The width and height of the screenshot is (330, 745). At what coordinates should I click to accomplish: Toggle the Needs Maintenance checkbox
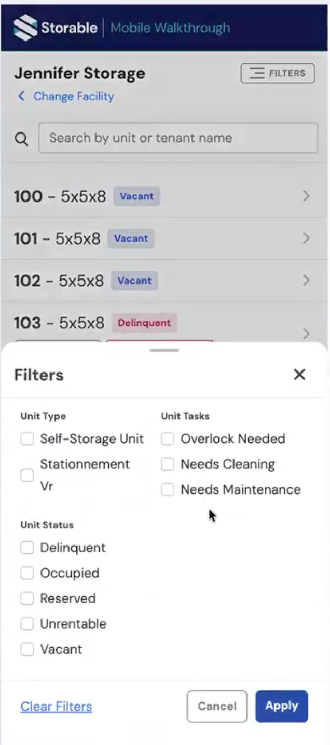point(168,489)
